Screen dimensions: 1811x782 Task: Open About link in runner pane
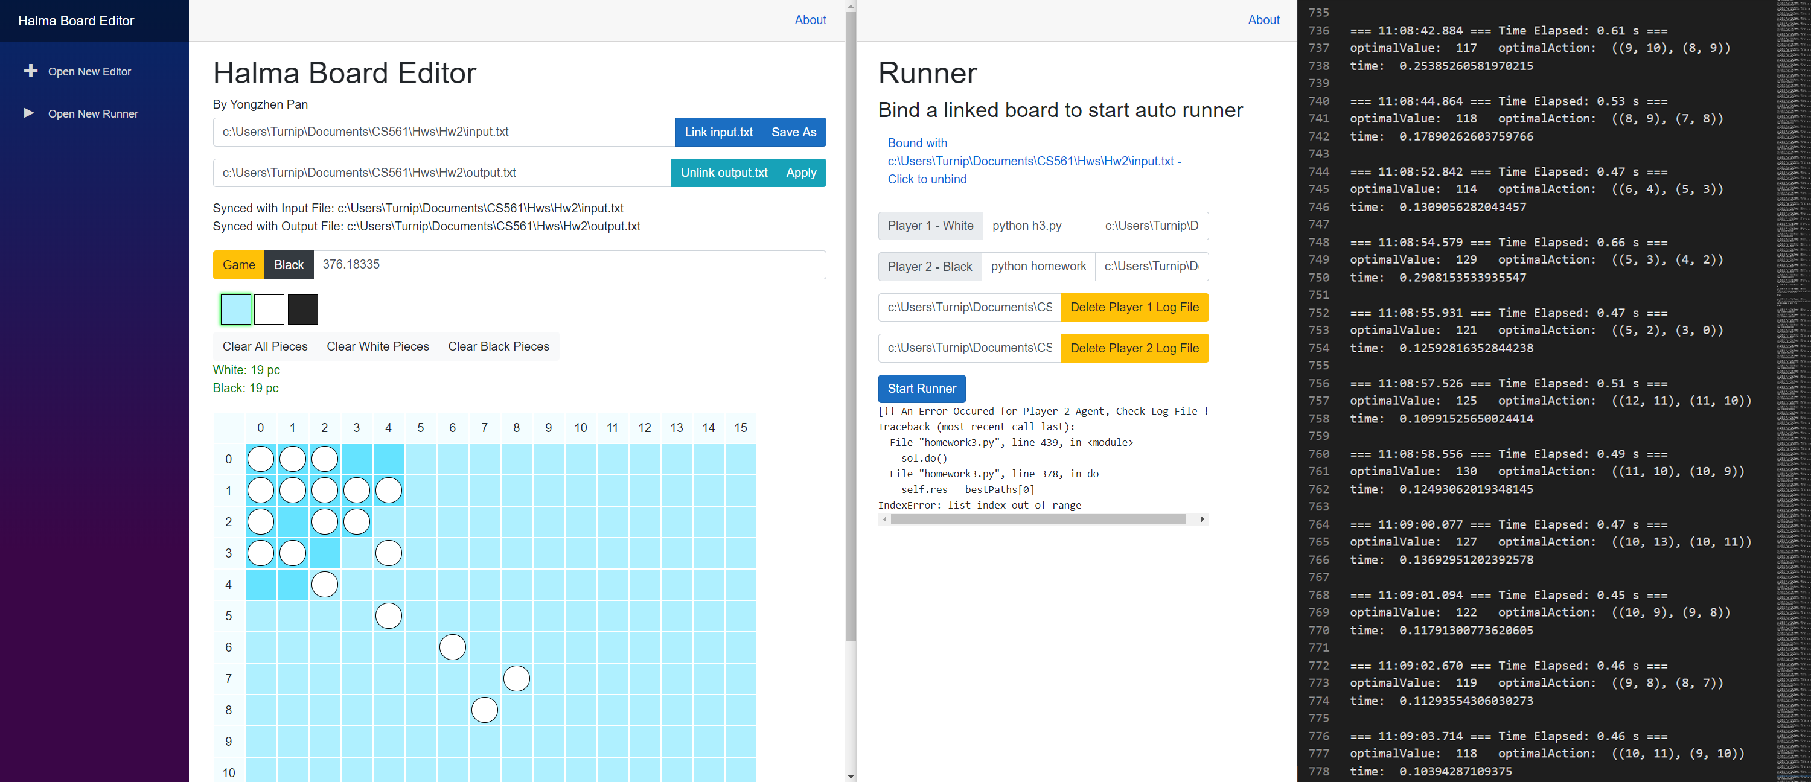1263,20
